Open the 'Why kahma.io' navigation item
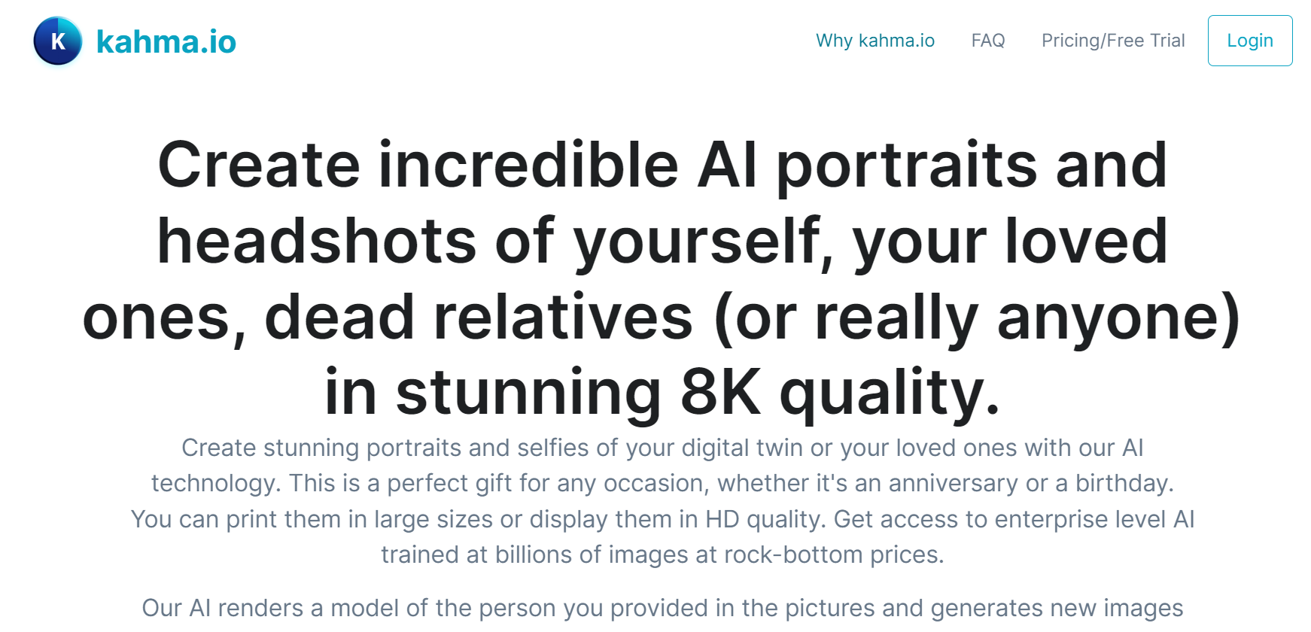 [875, 41]
